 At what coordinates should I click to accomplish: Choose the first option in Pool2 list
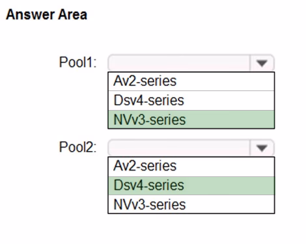pyautogui.click(x=191, y=167)
